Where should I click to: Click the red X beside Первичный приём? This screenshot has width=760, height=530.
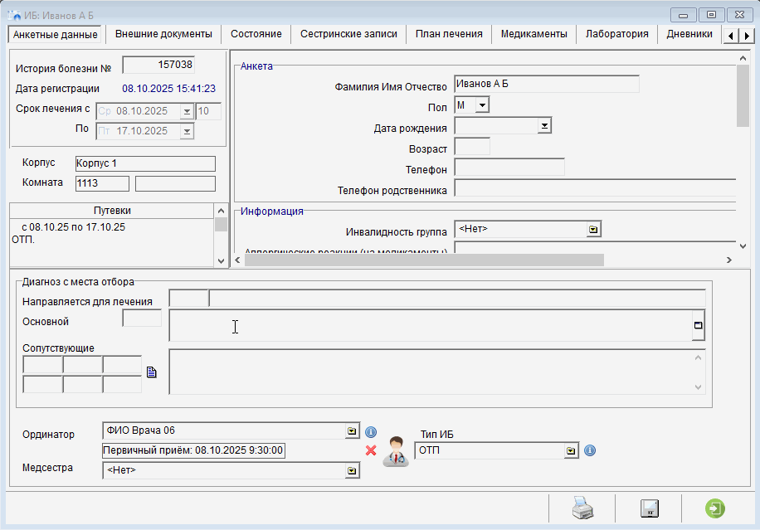coord(371,450)
